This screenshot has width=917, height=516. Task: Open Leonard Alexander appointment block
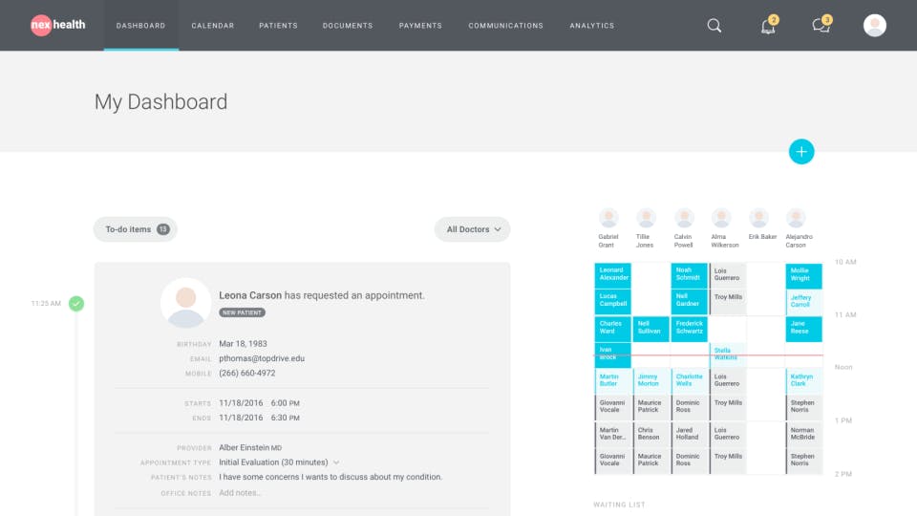pos(613,275)
